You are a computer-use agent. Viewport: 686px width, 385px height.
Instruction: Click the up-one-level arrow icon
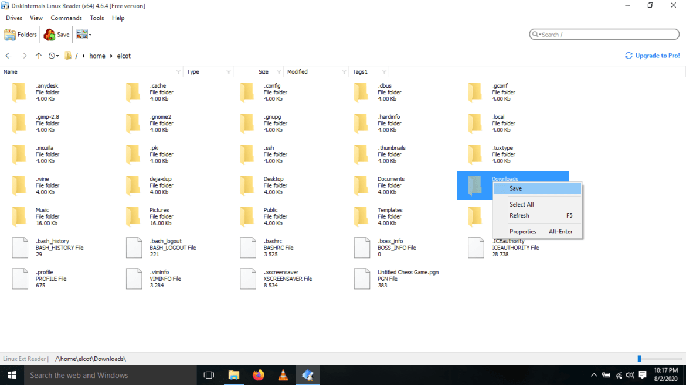pyautogui.click(x=38, y=56)
